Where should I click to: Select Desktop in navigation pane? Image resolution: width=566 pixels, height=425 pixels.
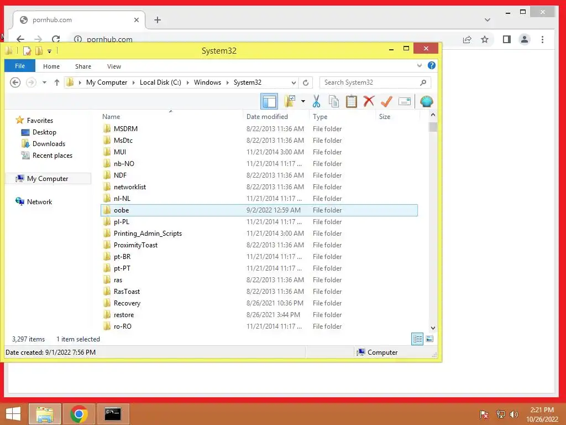click(44, 132)
